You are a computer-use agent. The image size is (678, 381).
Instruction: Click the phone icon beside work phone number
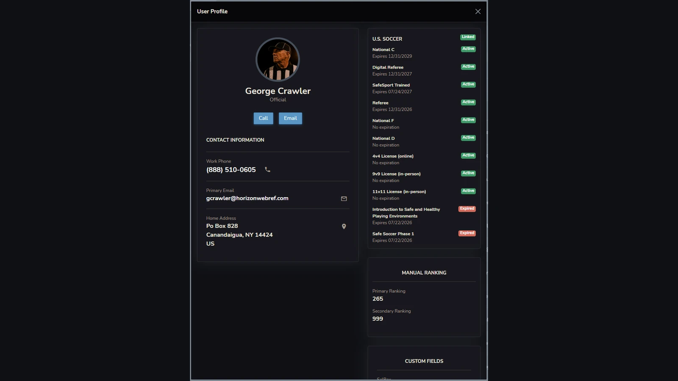pyautogui.click(x=267, y=169)
